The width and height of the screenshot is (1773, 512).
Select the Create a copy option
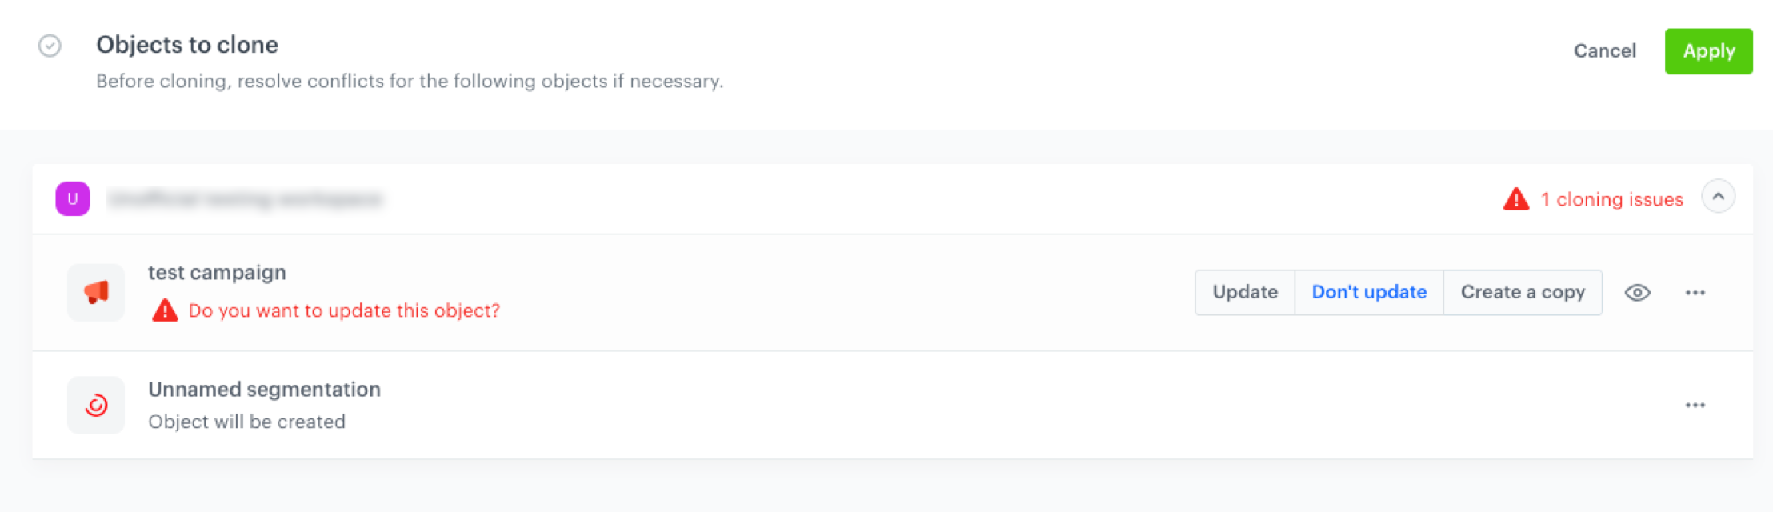click(1523, 293)
